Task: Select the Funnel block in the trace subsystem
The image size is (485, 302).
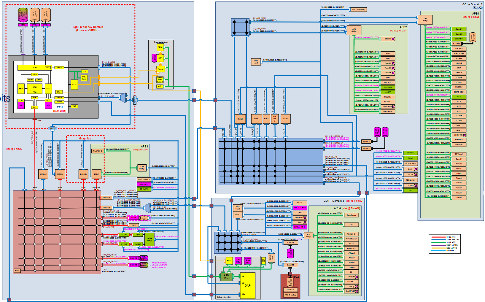Action: point(160,69)
